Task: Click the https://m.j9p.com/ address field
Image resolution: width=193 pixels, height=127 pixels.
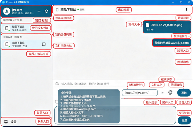Action: (x=140, y=93)
